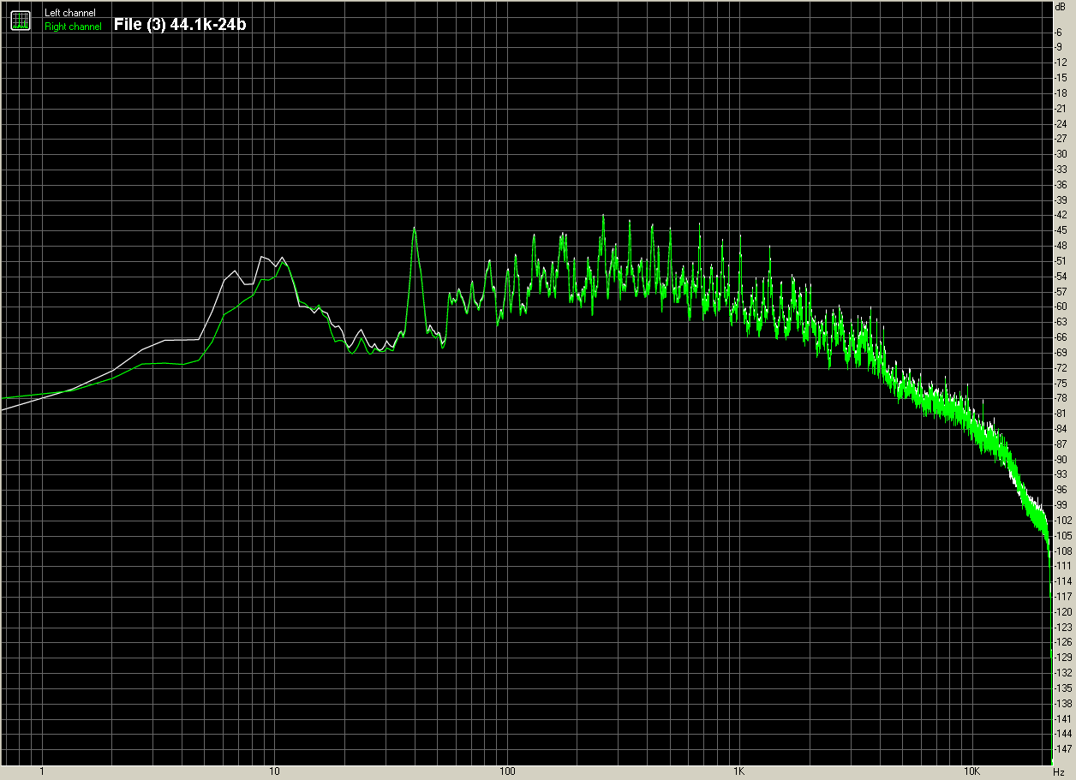The height and width of the screenshot is (780, 1076).
Task: Click the '-120' dB axis label
Action: pyautogui.click(x=1063, y=612)
